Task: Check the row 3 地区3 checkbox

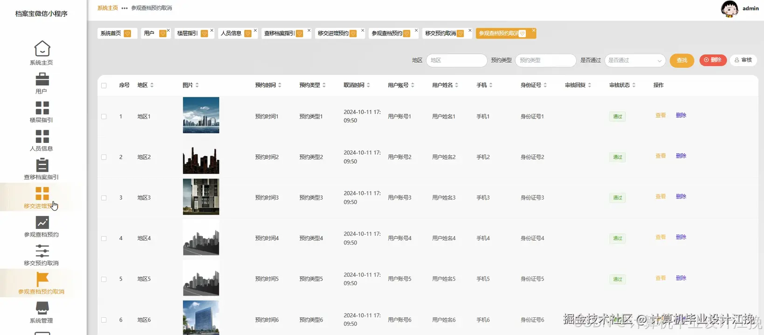Action: [x=104, y=198]
